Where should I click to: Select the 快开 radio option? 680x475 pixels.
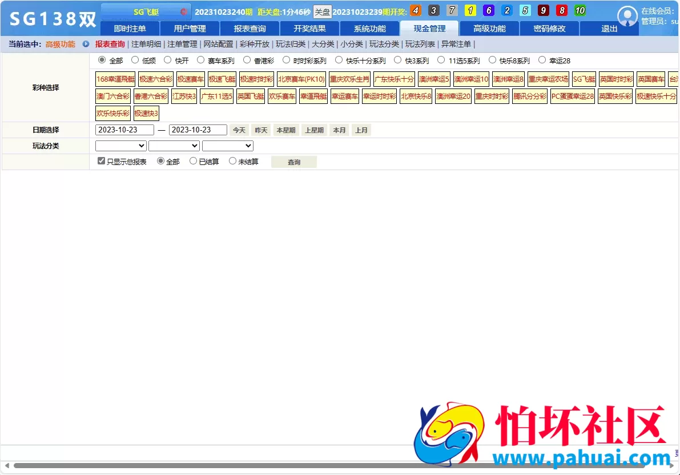tap(167, 60)
